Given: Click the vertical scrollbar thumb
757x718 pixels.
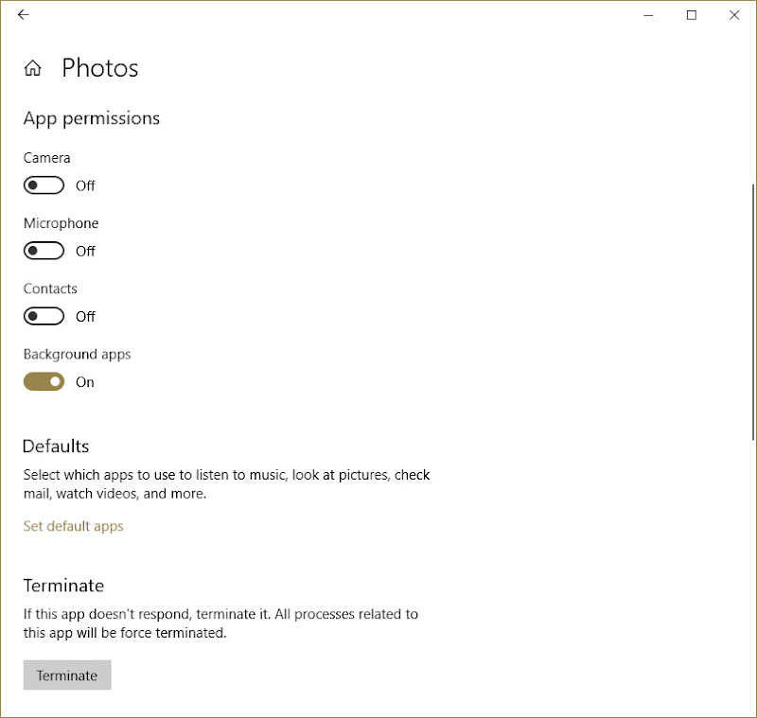Looking at the screenshot, I should (x=752, y=312).
